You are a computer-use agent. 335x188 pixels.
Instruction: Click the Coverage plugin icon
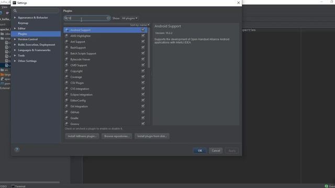click(x=66, y=77)
